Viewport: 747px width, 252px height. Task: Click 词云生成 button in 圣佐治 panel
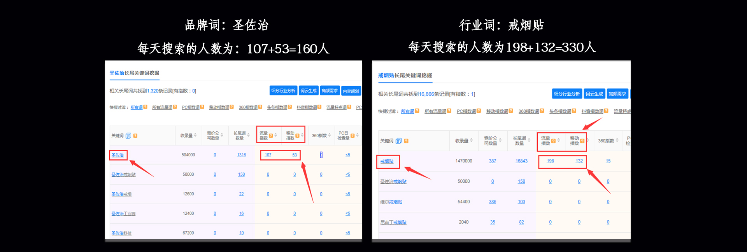(309, 90)
